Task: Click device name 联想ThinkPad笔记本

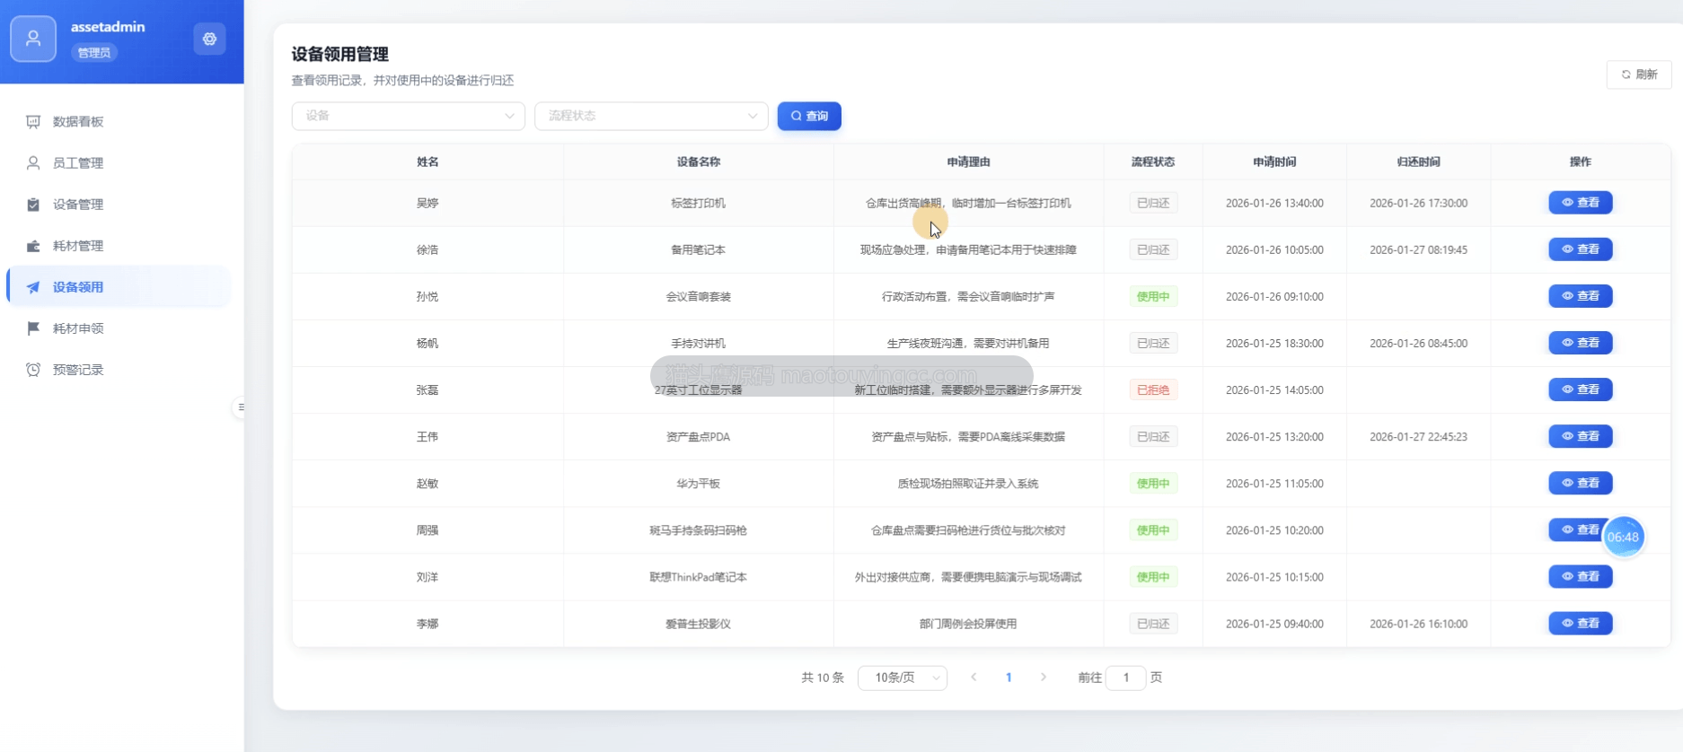Action: (x=699, y=577)
